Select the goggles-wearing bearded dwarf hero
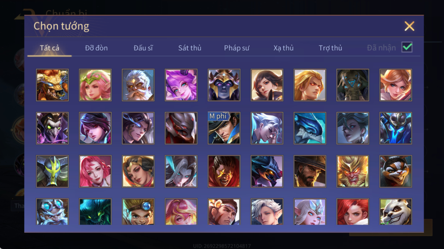This screenshot has height=249, width=444. (52, 212)
